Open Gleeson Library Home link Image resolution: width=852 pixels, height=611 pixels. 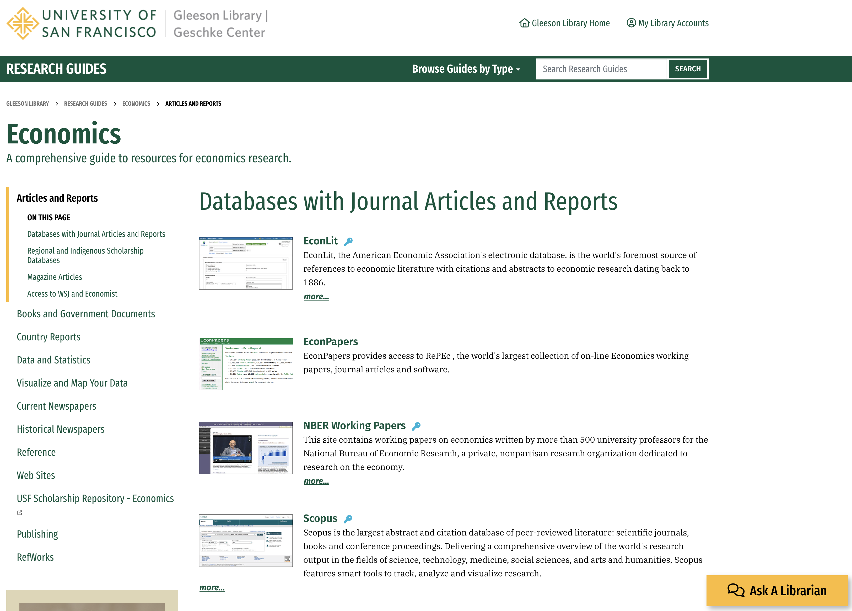coord(565,23)
